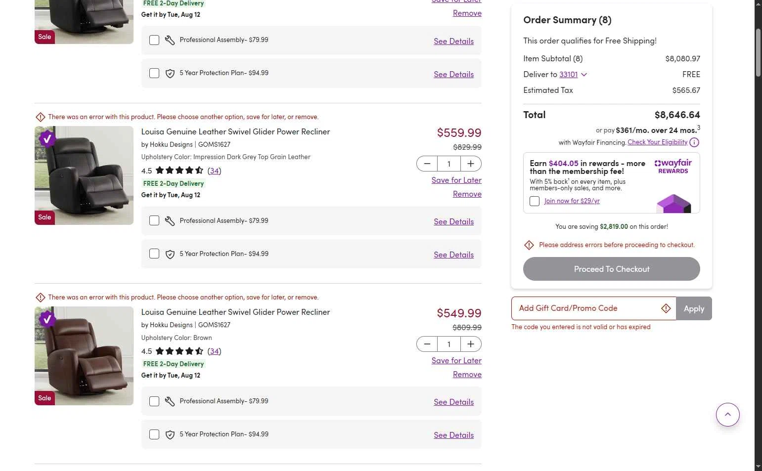
Task: Increase quantity of the $549.99 Brown recliner
Action: point(471,344)
